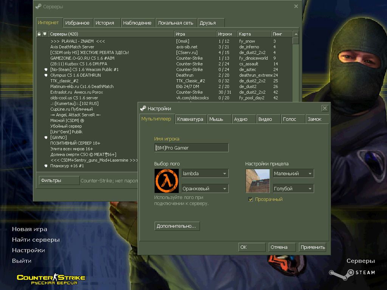Switch to the Избранное tab
The width and height of the screenshot is (387, 290).
pyautogui.click(x=78, y=23)
